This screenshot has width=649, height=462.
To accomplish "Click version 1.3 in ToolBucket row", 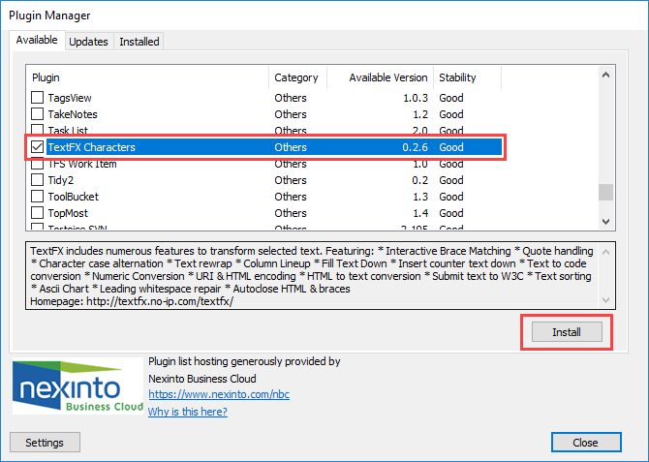I will [420, 197].
